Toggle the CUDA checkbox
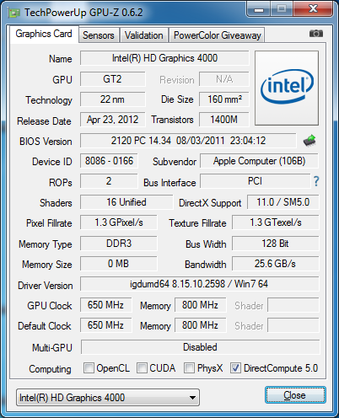The image size is (339, 418). pyautogui.click(x=142, y=367)
